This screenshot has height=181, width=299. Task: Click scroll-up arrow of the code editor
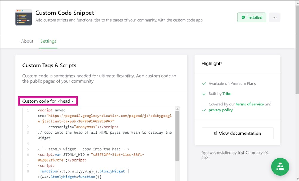[x=177, y=109]
